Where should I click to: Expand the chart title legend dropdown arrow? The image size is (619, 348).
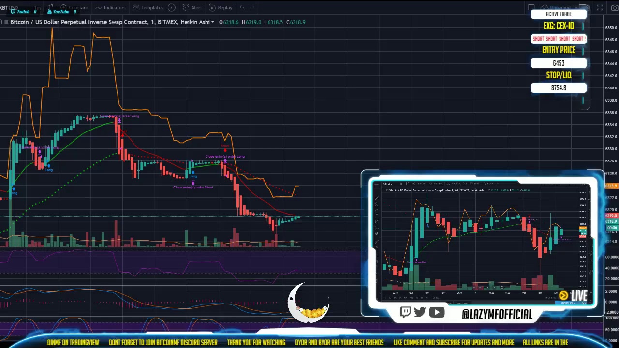(x=213, y=22)
